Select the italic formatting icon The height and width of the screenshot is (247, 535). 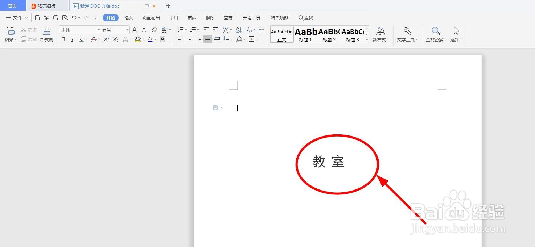73,39
